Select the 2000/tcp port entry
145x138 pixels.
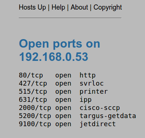tap(35, 108)
